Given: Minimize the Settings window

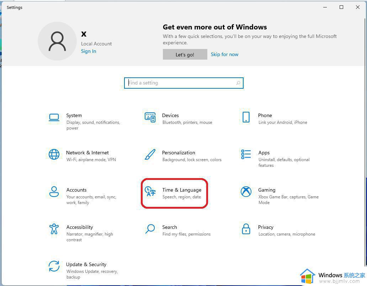Looking at the screenshot, I should [325, 7].
